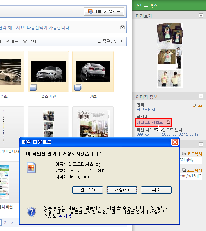Click 열기(O) in download dialog
Screen dimensions: 206x231
coord(88,190)
